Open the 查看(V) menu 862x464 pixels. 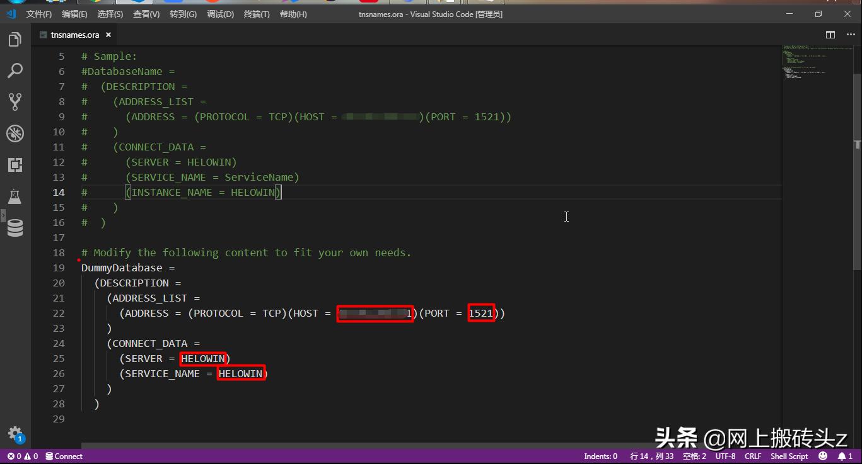click(x=146, y=13)
